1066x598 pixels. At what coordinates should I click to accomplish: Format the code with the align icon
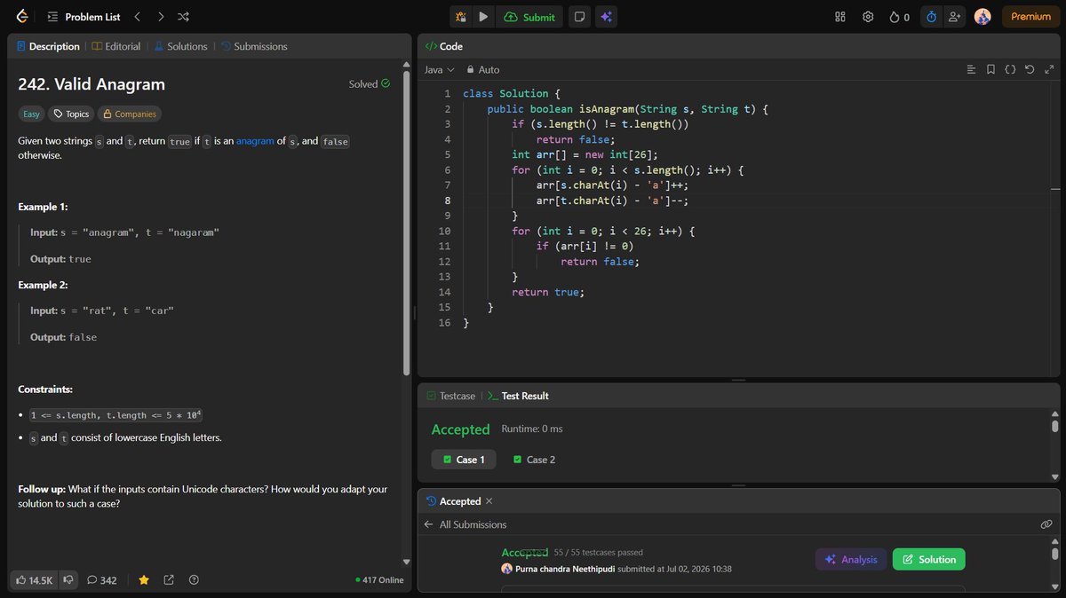point(971,69)
